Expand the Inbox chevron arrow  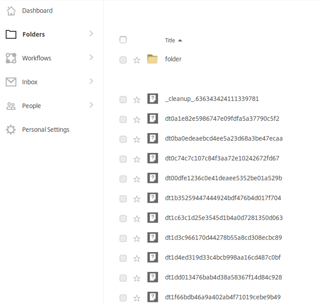click(91, 81)
